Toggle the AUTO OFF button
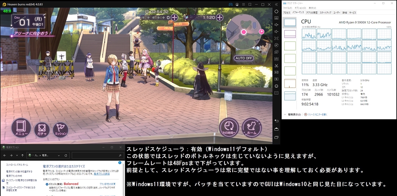This screenshot has height=196, width=397. point(243,58)
